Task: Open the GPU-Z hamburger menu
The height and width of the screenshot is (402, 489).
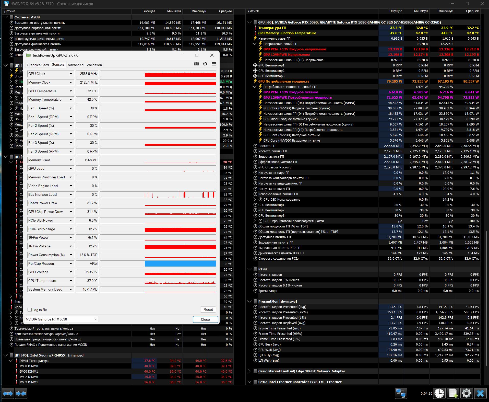Action: pyautogui.click(x=214, y=64)
